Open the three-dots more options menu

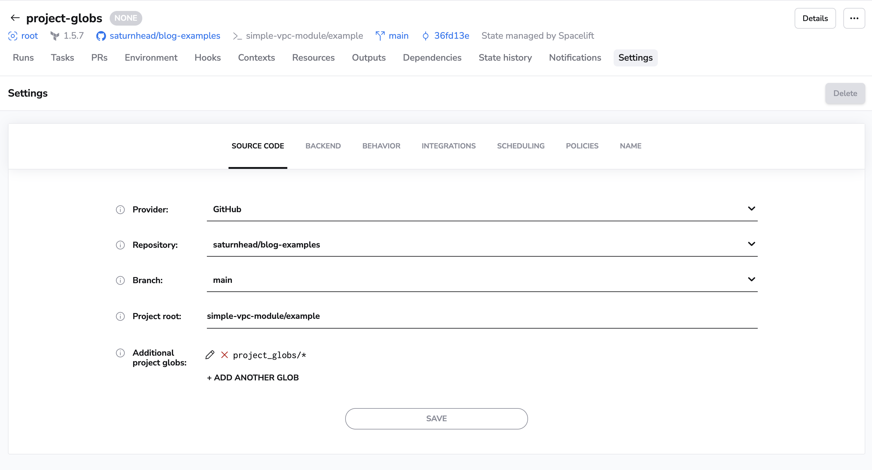tap(854, 18)
